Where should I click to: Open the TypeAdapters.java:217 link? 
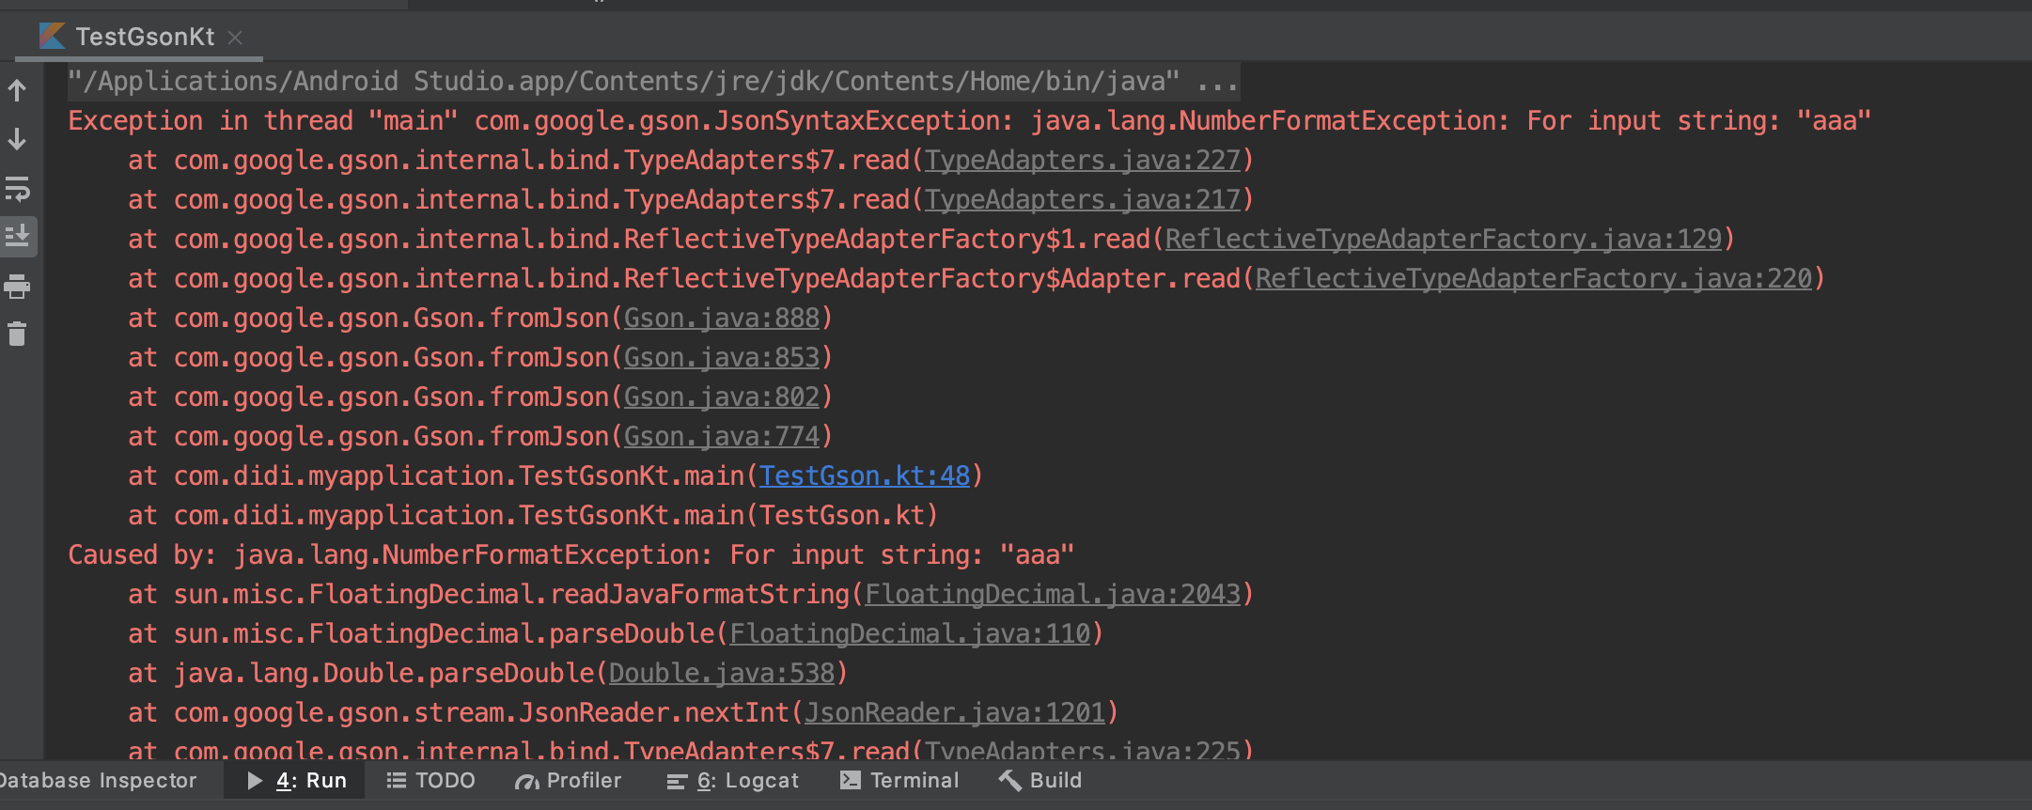tap(1083, 200)
